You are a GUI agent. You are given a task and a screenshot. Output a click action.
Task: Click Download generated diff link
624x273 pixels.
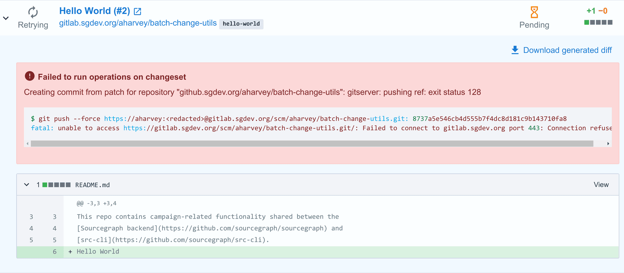click(x=567, y=50)
